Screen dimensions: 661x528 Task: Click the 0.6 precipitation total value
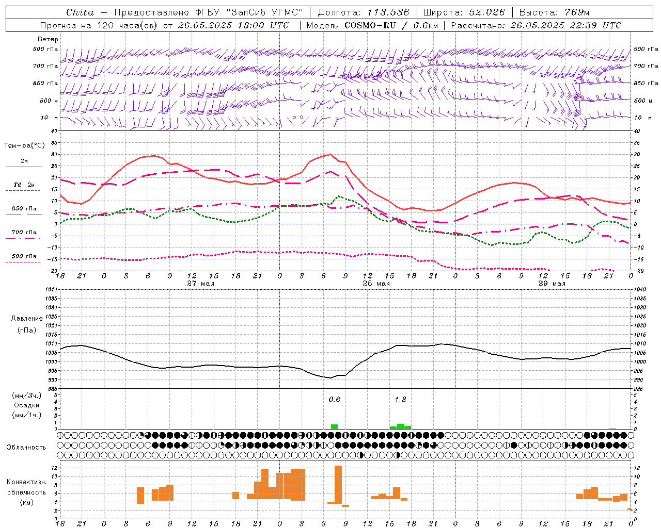click(335, 399)
